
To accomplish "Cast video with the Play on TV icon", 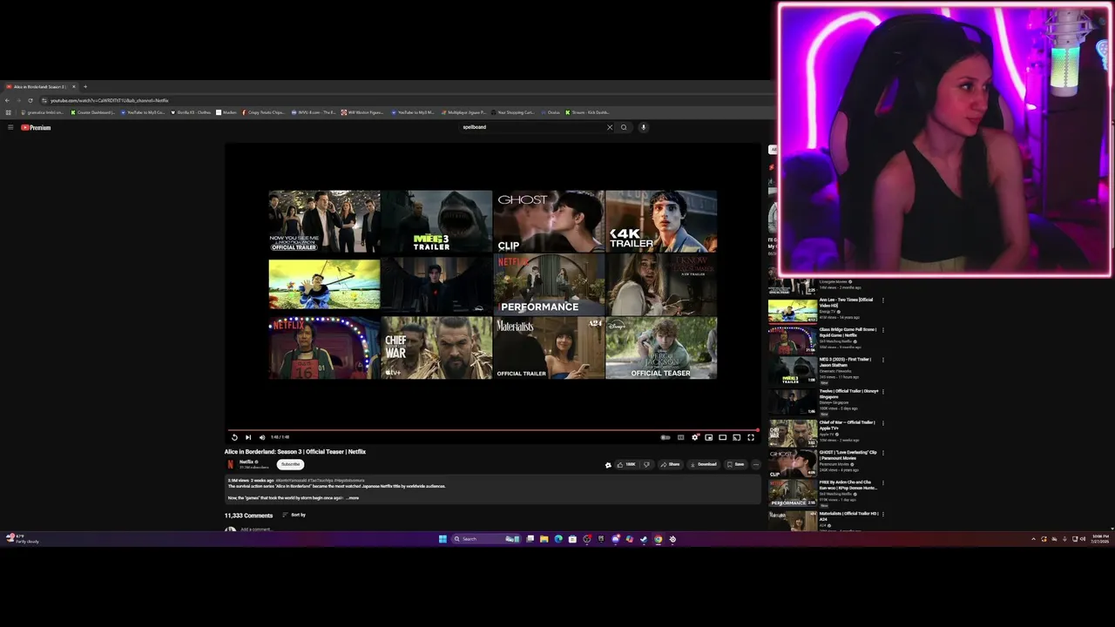I will pos(736,437).
